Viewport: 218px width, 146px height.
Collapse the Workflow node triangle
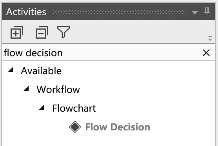tap(26, 88)
